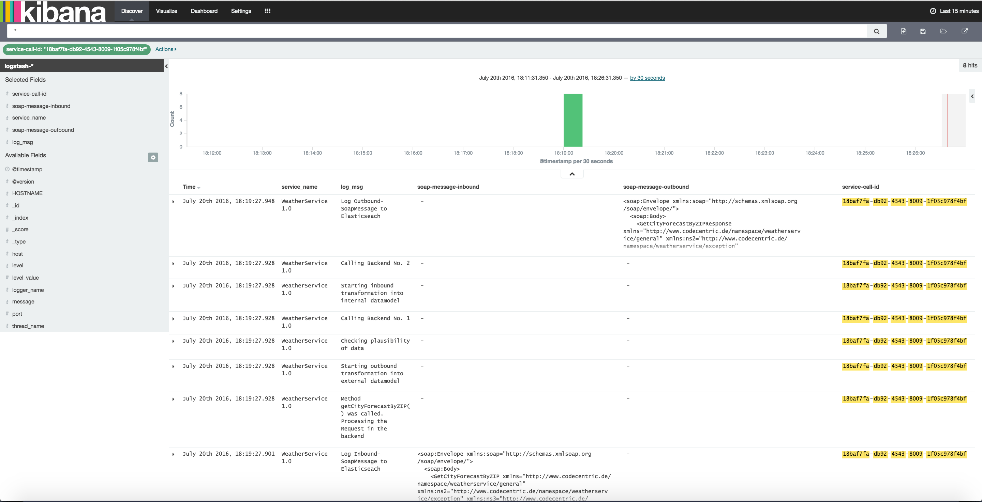This screenshot has height=502, width=982.
Task: Open the apps grid icon in navbar
Action: [267, 11]
